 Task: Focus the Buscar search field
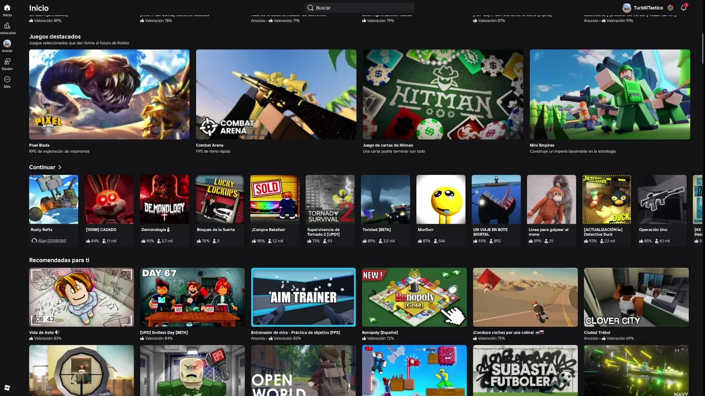360,8
